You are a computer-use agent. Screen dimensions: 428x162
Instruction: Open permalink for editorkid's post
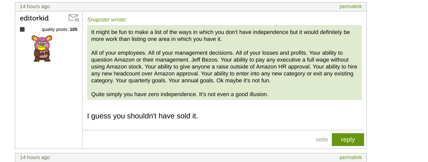point(350,7)
